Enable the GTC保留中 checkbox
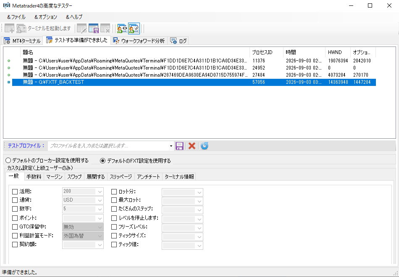This screenshot has width=399, height=277. click(15, 227)
